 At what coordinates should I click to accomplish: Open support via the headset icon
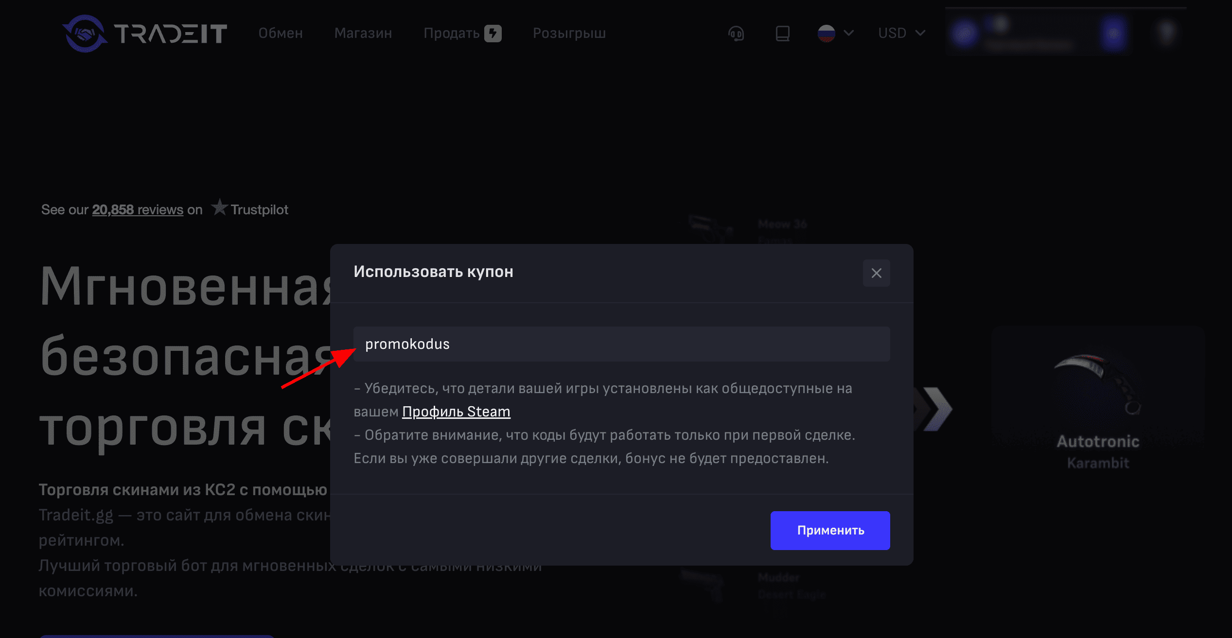pyautogui.click(x=736, y=34)
